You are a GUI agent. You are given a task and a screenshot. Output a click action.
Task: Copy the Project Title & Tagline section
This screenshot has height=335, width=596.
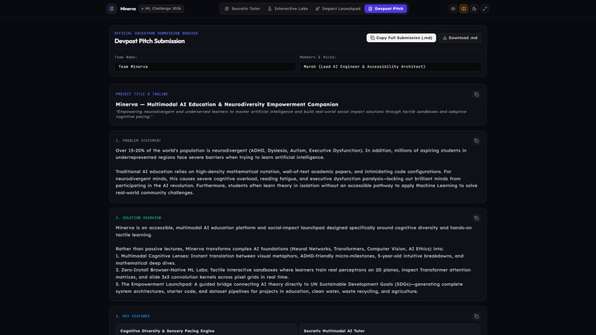click(476, 95)
